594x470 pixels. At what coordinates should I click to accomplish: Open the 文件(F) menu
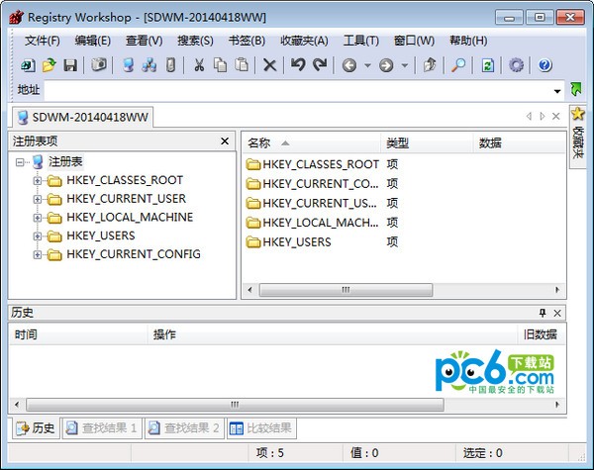(x=42, y=41)
